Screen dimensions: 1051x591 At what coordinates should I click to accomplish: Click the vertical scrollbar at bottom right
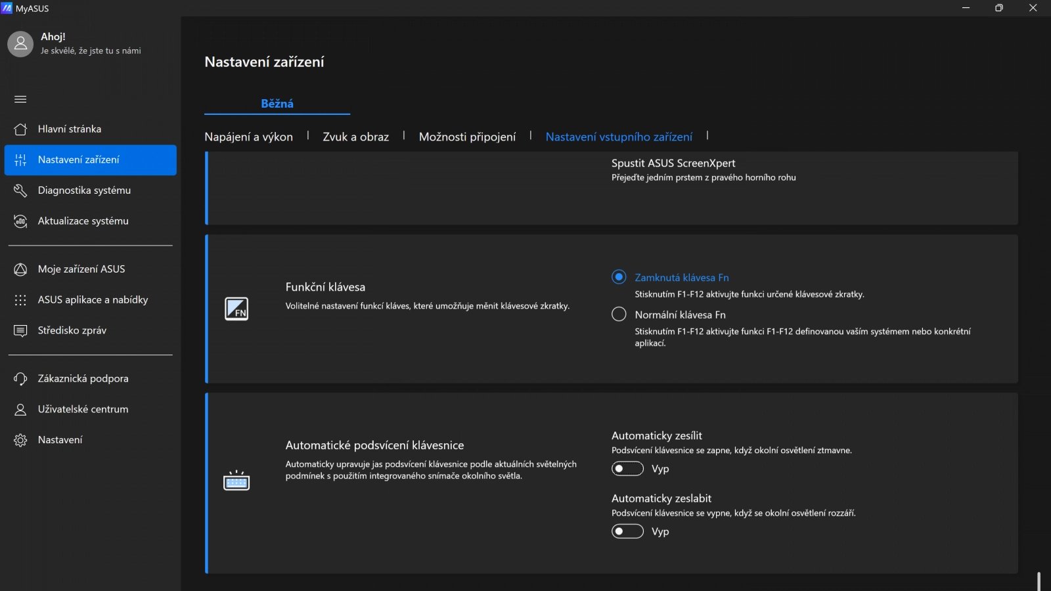tap(1039, 580)
